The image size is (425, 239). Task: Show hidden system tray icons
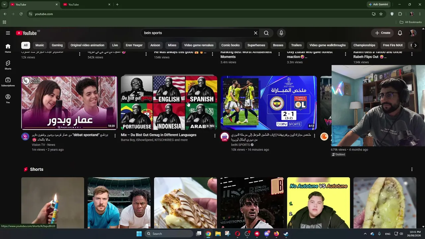pos(365,234)
